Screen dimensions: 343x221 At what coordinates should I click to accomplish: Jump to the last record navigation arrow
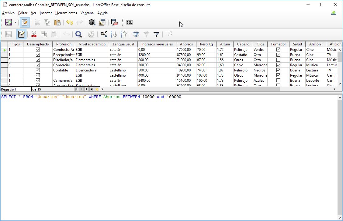91,89
